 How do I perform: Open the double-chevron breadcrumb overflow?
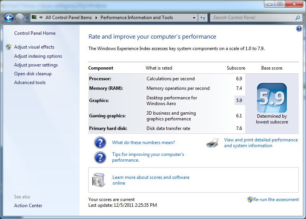(x=41, y=17)
